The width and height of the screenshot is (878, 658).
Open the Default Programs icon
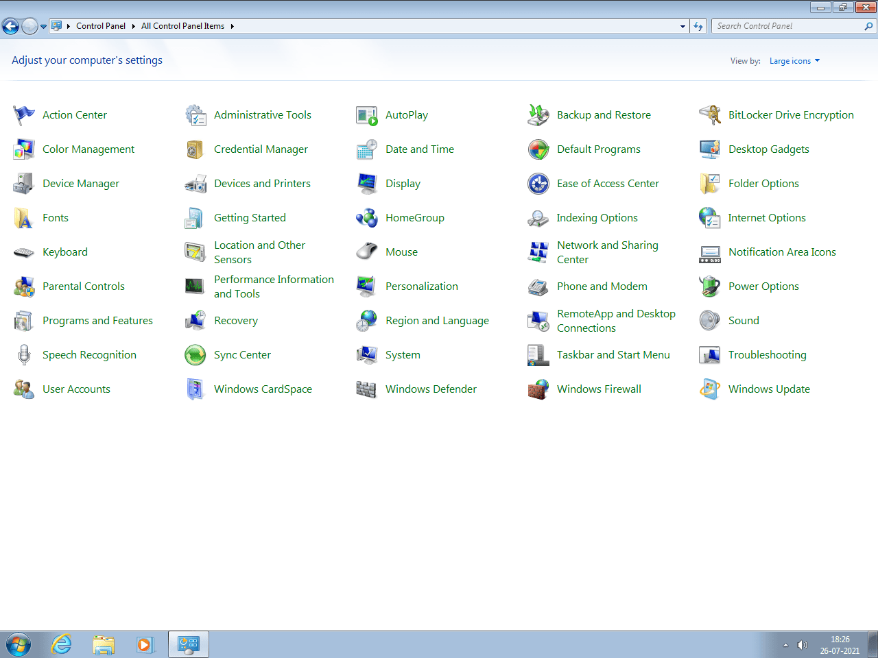(538, 149)
